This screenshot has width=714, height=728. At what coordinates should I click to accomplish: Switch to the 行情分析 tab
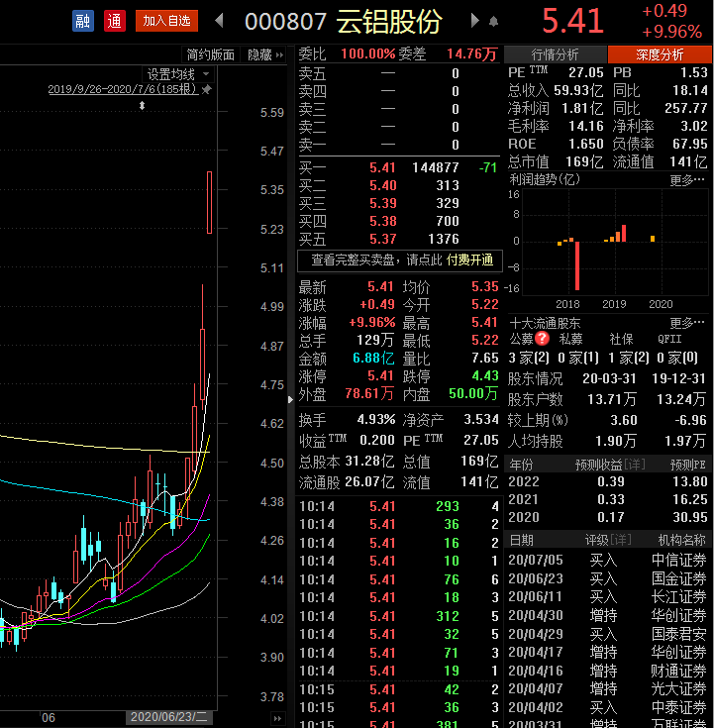[555, 54]
